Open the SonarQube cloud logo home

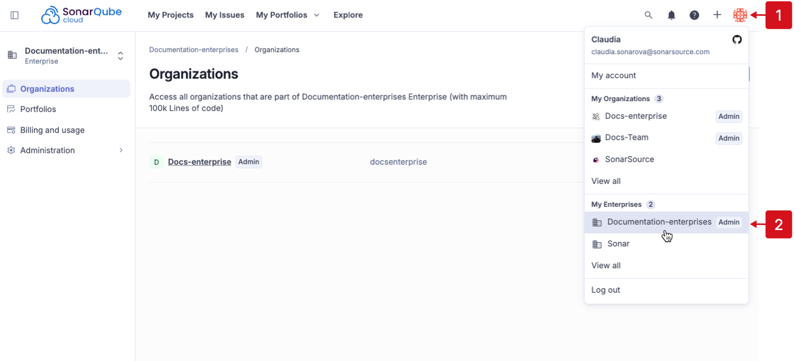coord(82,15)
